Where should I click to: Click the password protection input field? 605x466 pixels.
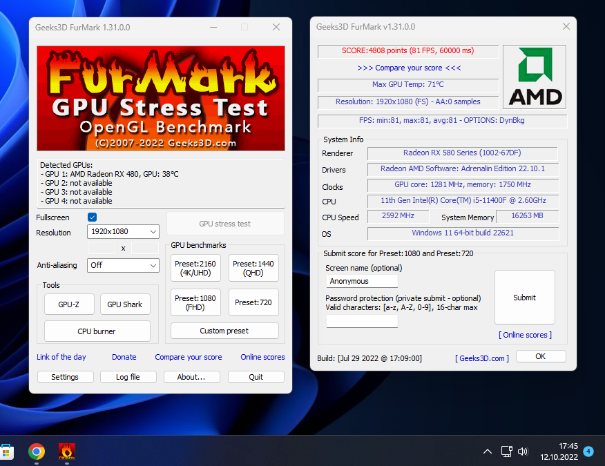click(x=362, y=321)
